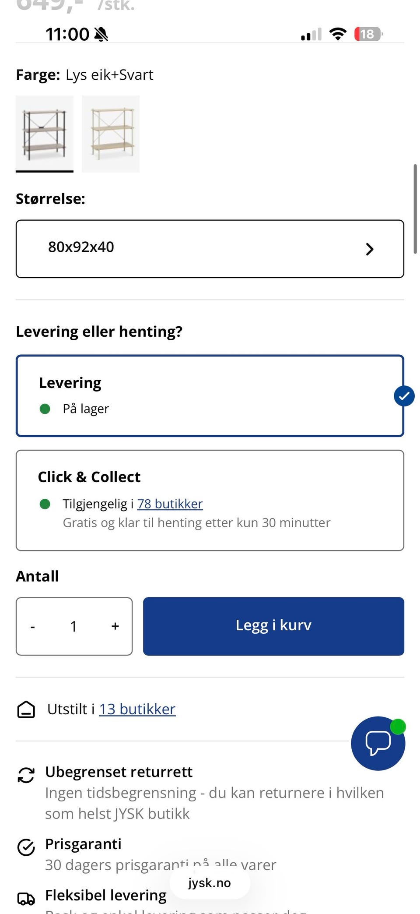The width and height of the screenshot is (420, 914).
Task: Tap the unlimited returns refresh icon
Action: (26, 775)
